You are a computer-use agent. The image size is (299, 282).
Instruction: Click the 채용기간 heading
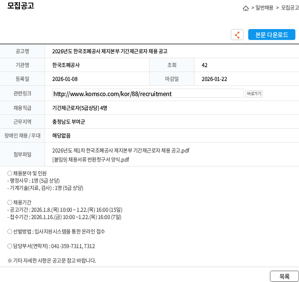19,202
